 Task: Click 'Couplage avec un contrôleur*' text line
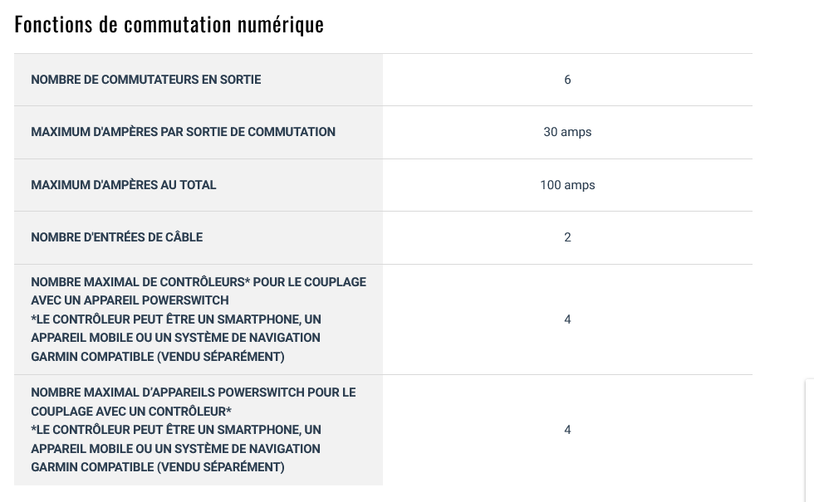(131, 412)
